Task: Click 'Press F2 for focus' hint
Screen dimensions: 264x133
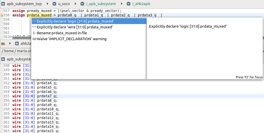Action: coord(249,77)
